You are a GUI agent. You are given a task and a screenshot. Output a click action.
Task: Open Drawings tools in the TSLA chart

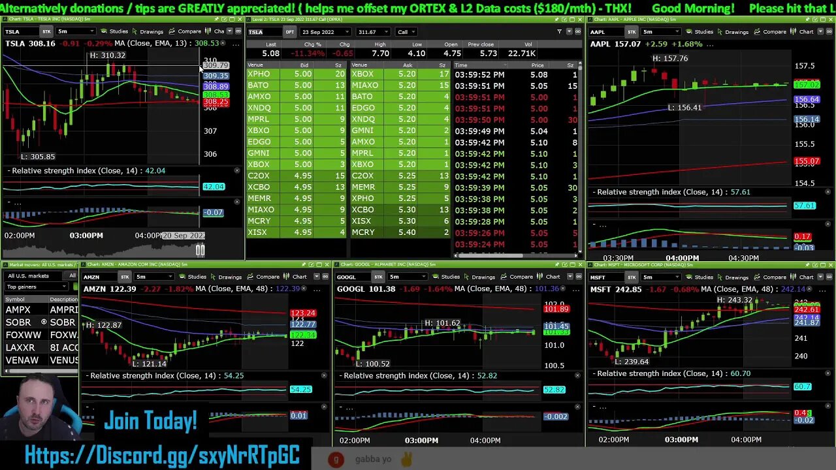point(147,31)
